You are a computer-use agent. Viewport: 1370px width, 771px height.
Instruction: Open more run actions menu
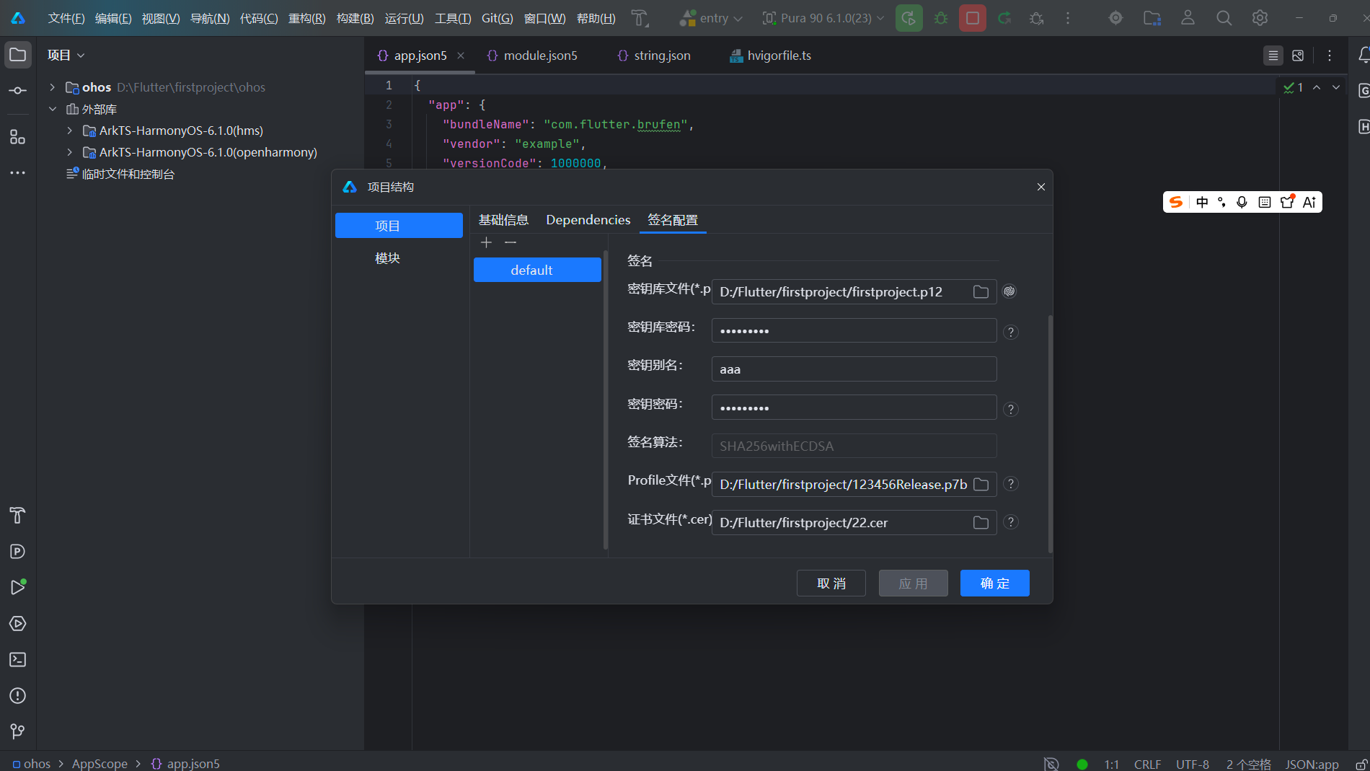pos(1068,18)
